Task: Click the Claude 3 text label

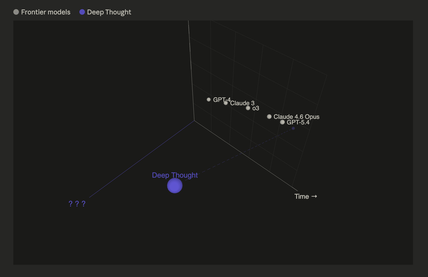Action: pyautogui.click(x=242, y=103)
